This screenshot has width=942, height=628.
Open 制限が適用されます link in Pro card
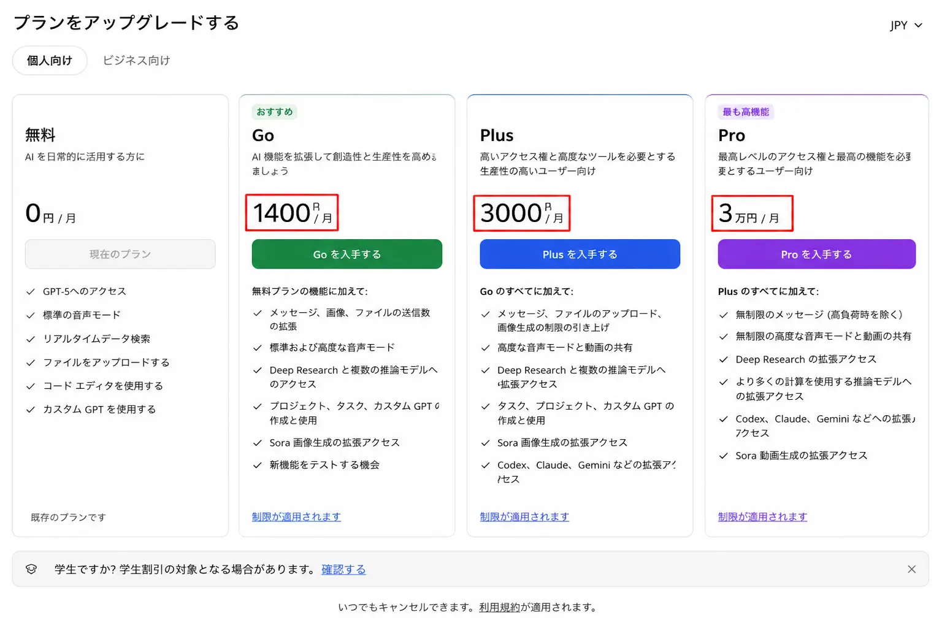click(762, 517)
